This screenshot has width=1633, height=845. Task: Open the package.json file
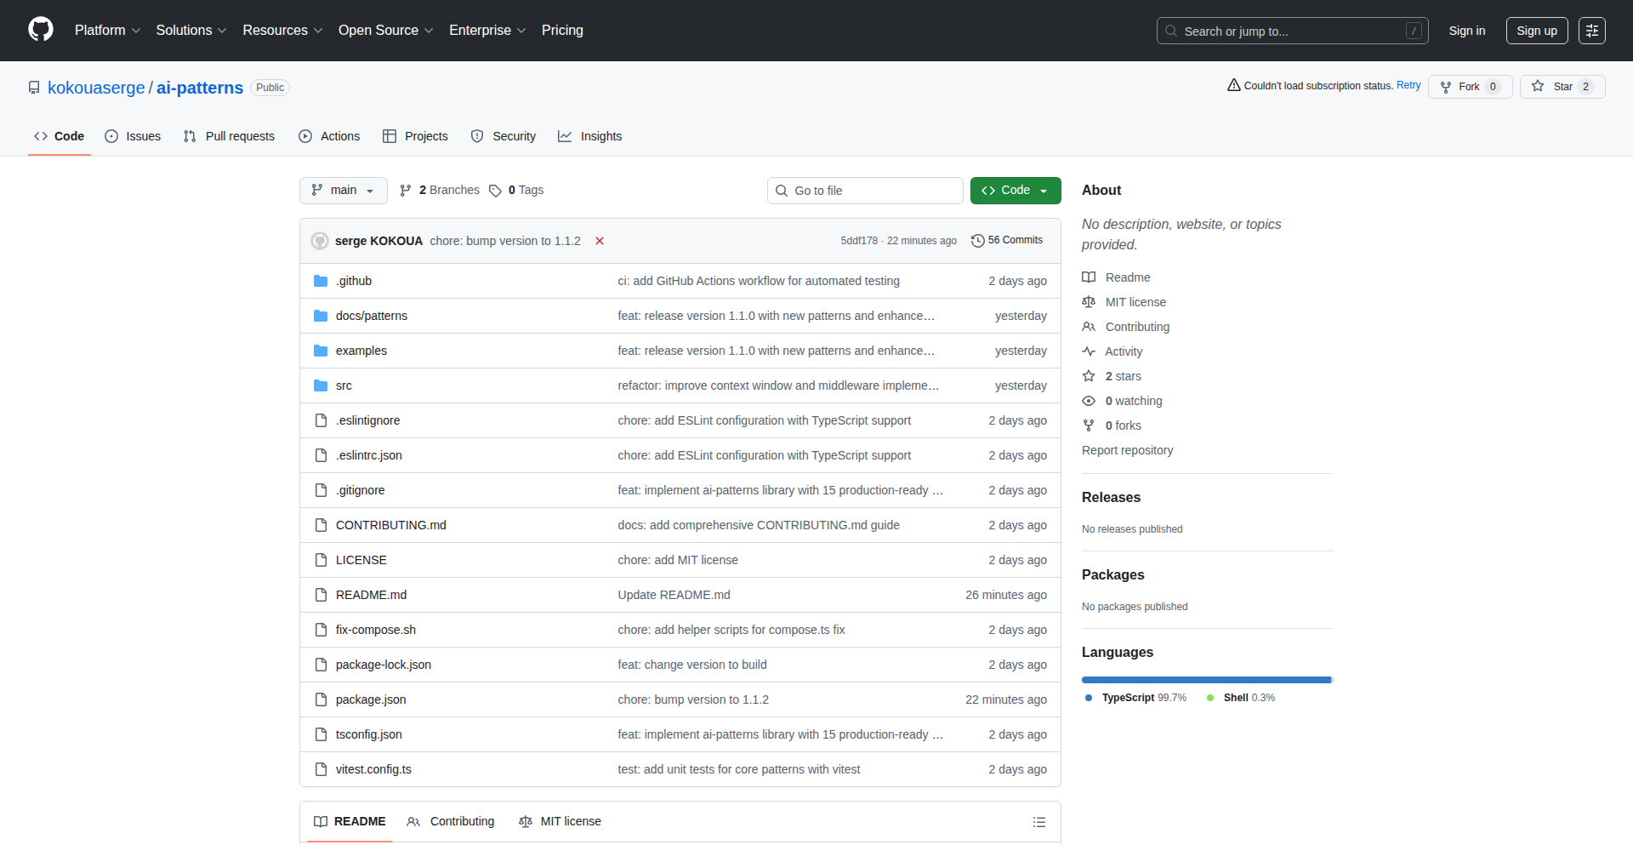pyautogui.click(x=370, y=699)
